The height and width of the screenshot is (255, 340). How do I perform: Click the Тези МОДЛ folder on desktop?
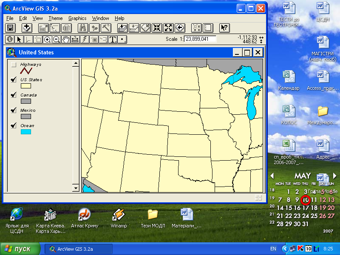(x=153, y=218)
